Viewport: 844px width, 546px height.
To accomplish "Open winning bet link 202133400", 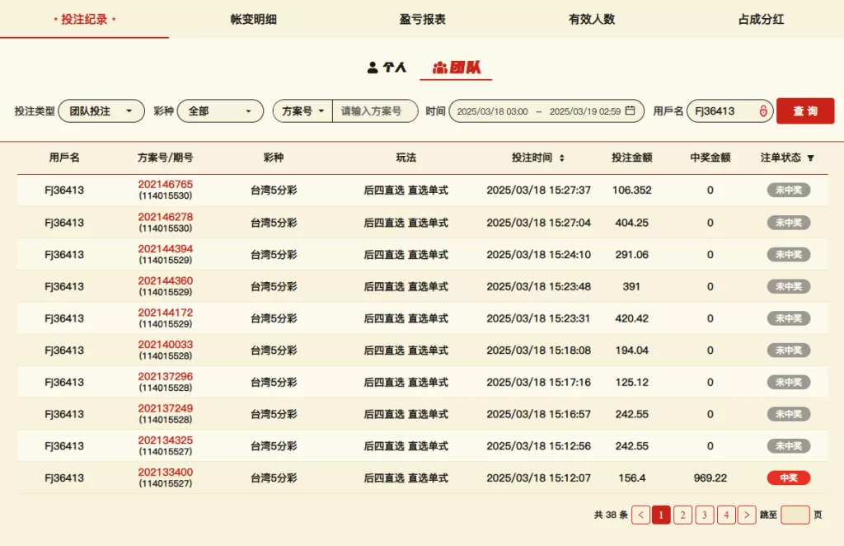I will point(165,473).
